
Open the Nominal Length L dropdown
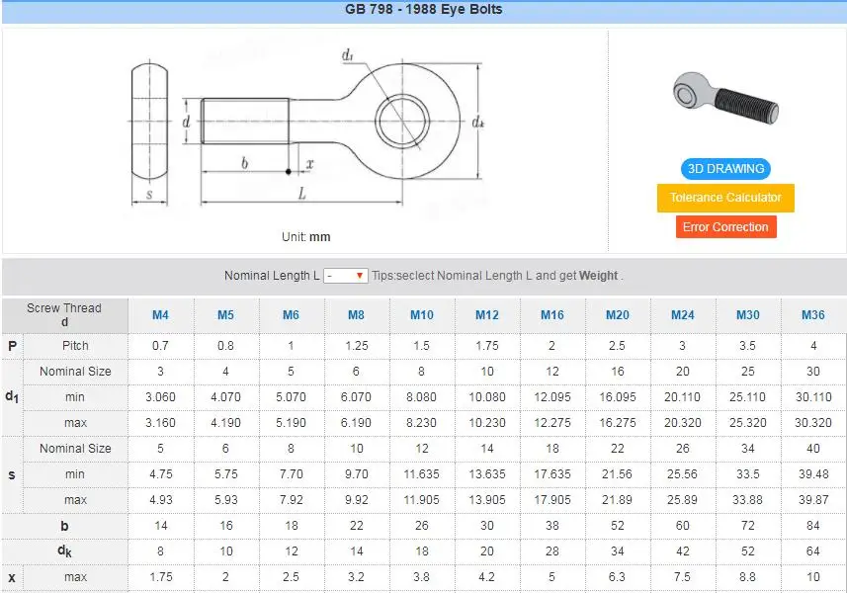pyautogui.click(x=346, y=276)
